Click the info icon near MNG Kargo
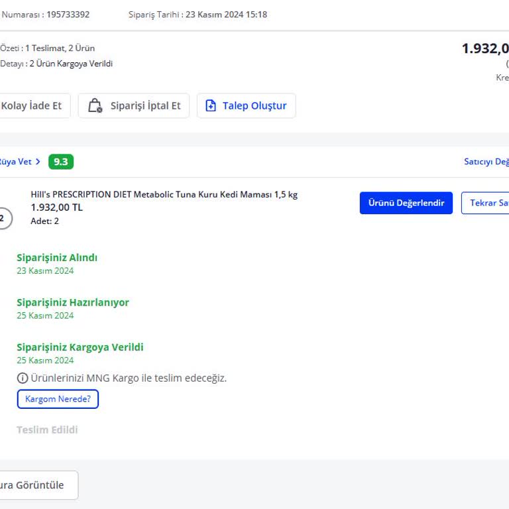509x509 pixels. pyautogui.click(x=23, y=378)
